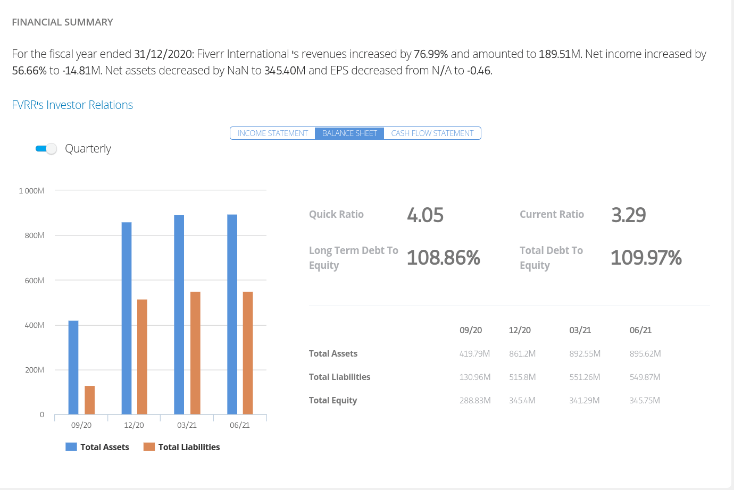Select the 09/20 Total Assets bar
Viewport: 734px width, 490px height.
72,367
